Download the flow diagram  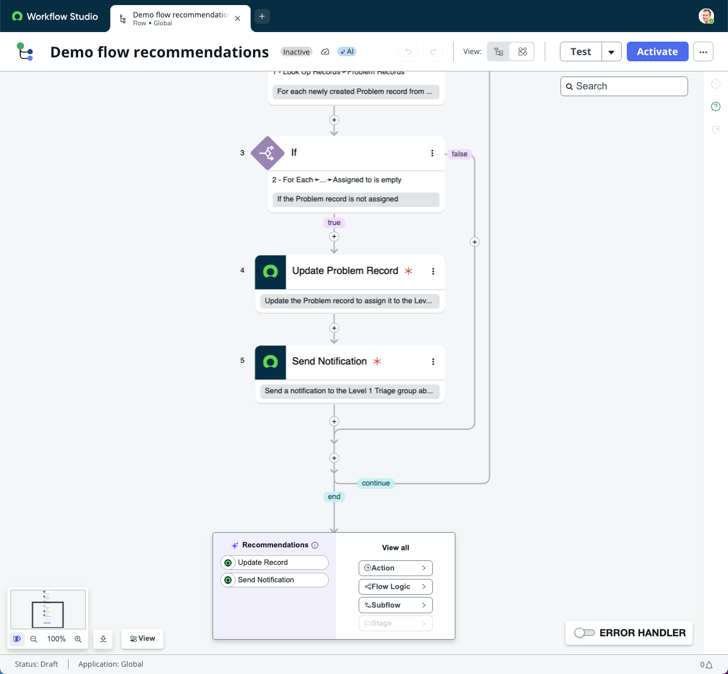pyautogui.click(x=103, y=639)
